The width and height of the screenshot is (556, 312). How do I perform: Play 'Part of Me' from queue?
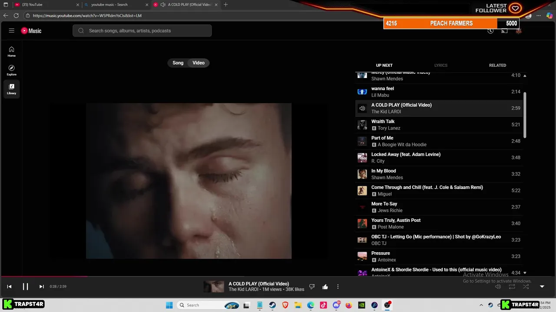pyautogui.click(x=439, y=141)
